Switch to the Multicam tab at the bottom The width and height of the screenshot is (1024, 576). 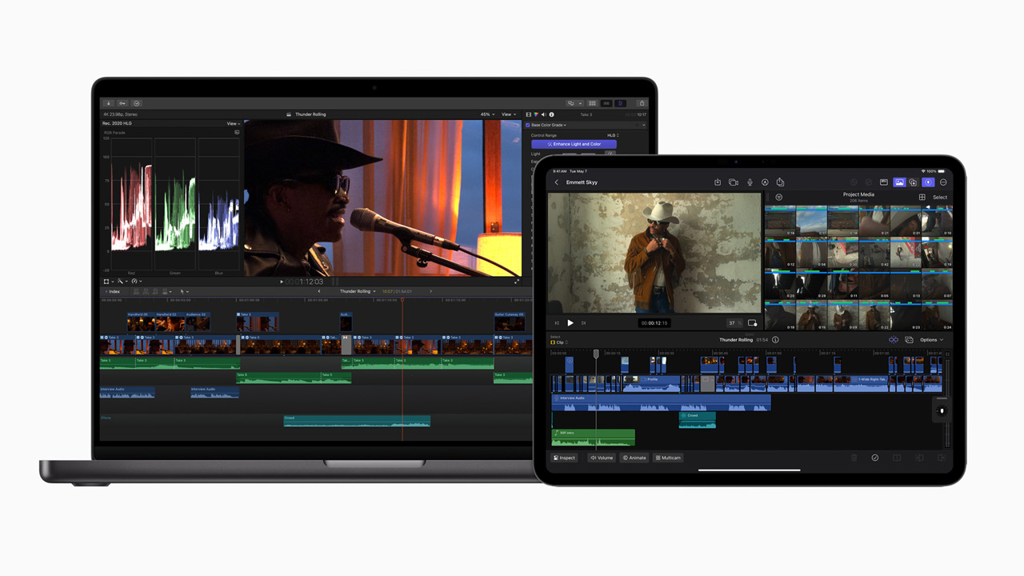[x=668, y=458]
